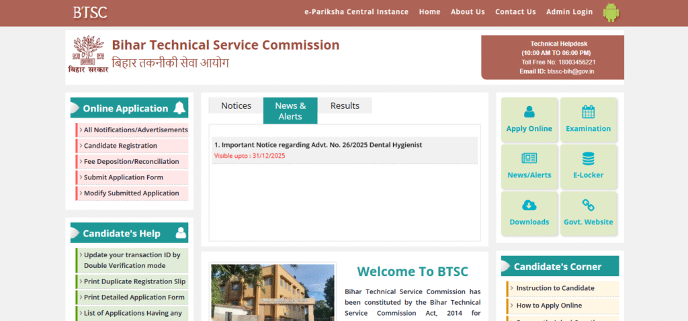This screenshot has width=688, height=321.
Task: Open List of Applications Having any link
Action: (x=132, y=313)
